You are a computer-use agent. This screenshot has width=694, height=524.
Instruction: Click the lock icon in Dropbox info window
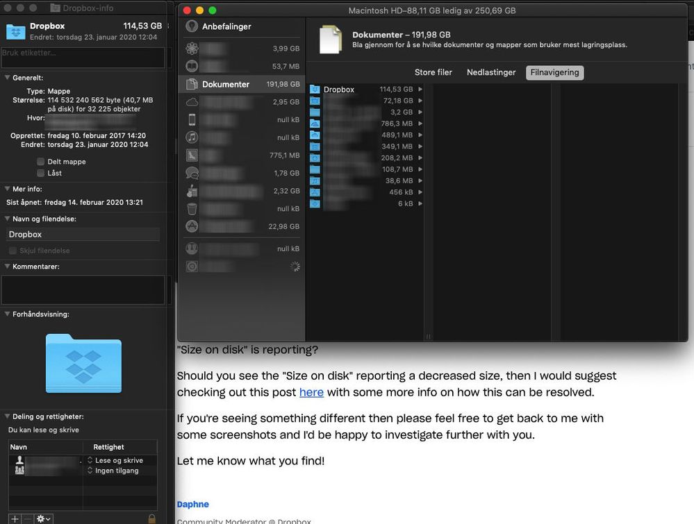pyautogui.click(x=152, y=518)
